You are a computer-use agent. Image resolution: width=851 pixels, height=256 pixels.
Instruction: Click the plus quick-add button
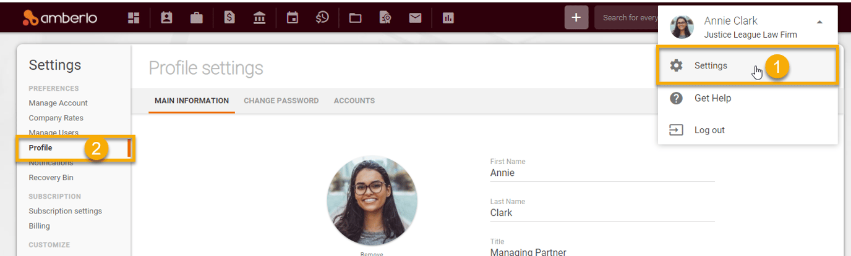[x=576, y=17]
